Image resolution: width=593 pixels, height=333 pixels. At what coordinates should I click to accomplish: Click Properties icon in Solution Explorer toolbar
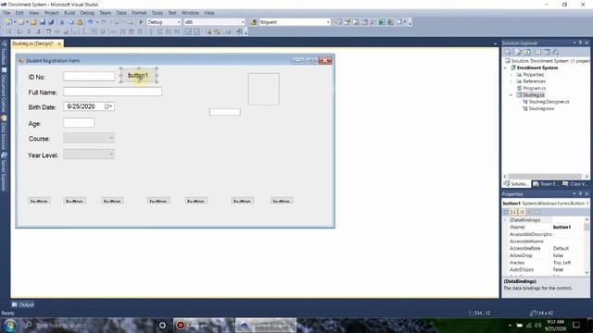pos(509,52)
